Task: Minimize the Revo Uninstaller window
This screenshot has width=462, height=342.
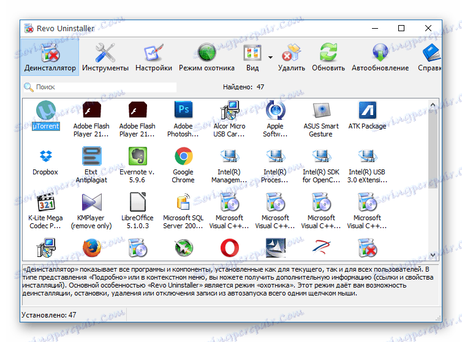Action: [375, 28]
